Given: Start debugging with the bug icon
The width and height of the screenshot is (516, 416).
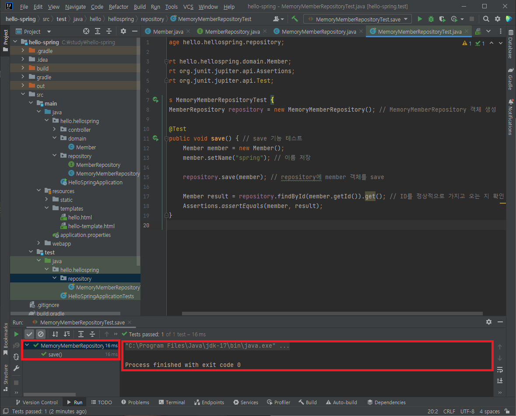Looking at the screenshot, I should [431, 19].
